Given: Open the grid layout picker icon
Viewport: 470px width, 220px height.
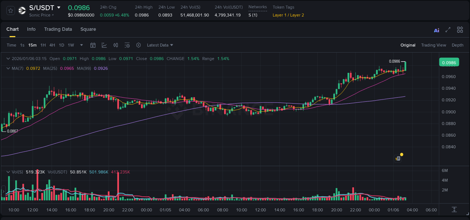Looking at the screenshot, I should tap(460, 30).
